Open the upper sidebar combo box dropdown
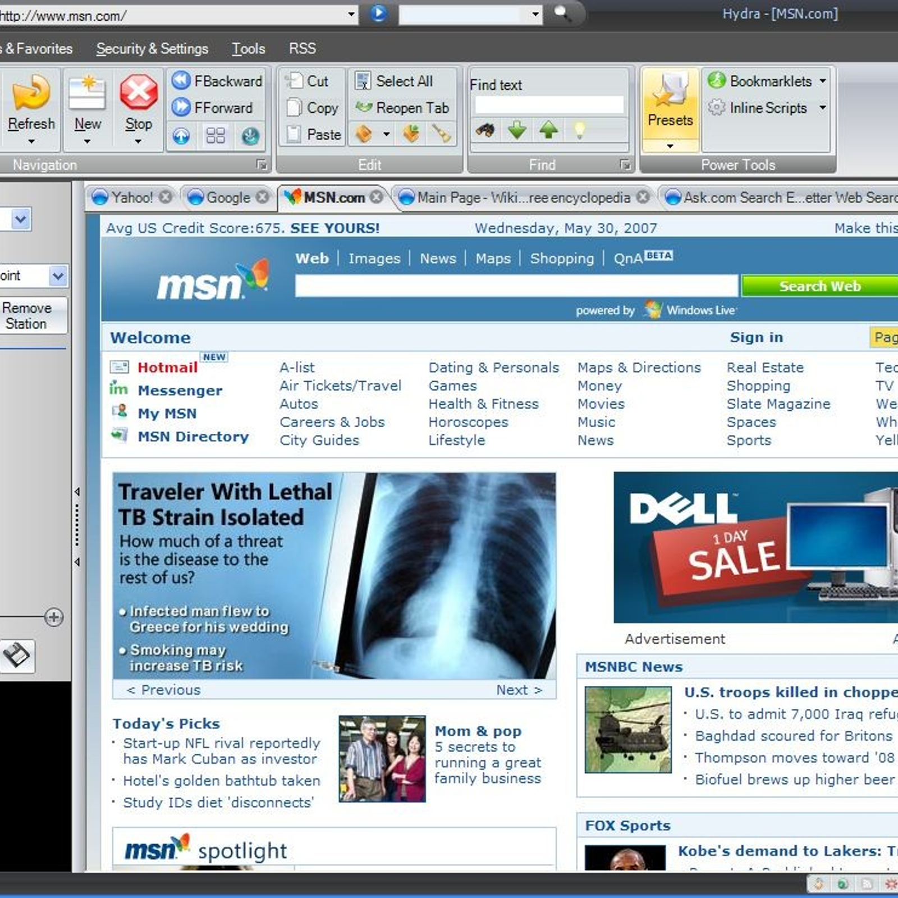Viewport: 898px width, 898px height. [21, 219]
